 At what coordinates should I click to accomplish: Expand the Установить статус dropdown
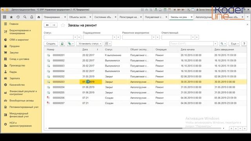pyautogui.click(x=89, y=43)
